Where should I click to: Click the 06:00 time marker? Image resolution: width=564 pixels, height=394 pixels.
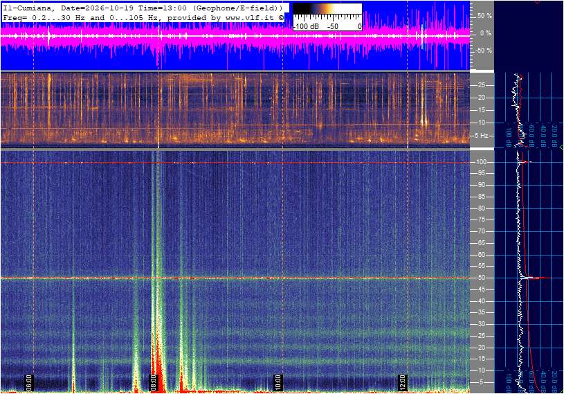(x=28, y=383)
